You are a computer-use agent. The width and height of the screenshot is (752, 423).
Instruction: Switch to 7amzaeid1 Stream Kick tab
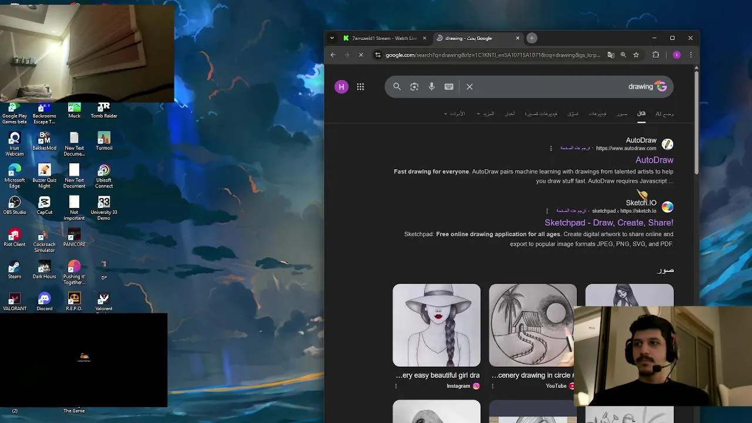click(385, 38)
